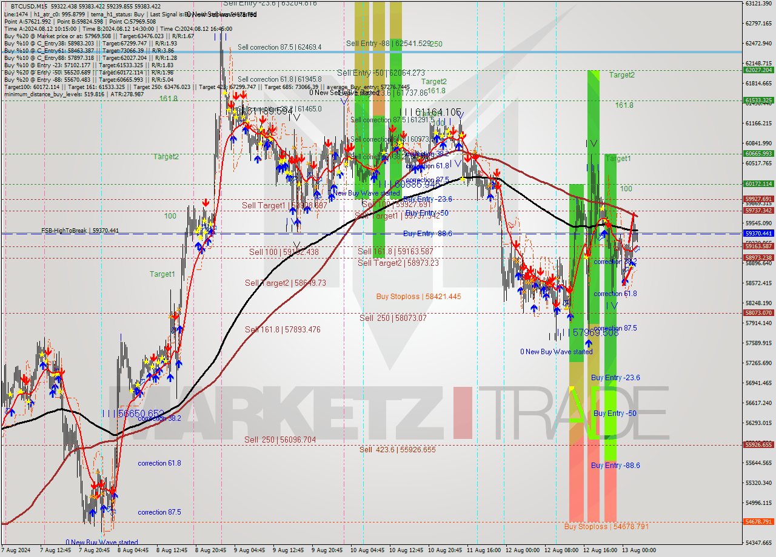776x557 pixels.
Task: Click the FSB-HighToBreak 59370.441 label
Action: [x=80, y=231]
